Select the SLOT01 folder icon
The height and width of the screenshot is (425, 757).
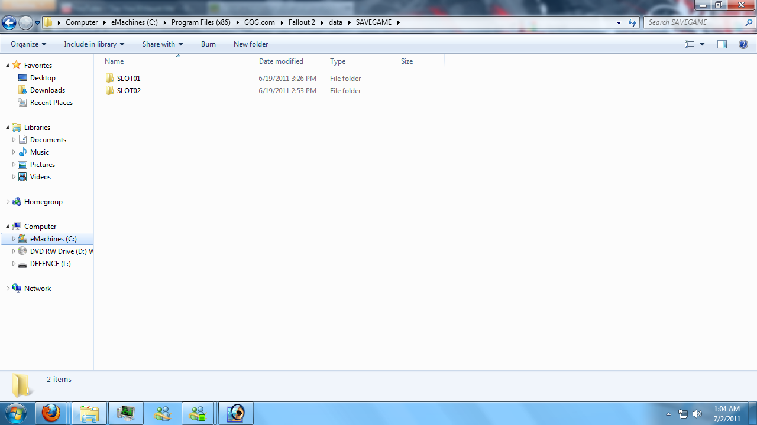pos(109,79)
